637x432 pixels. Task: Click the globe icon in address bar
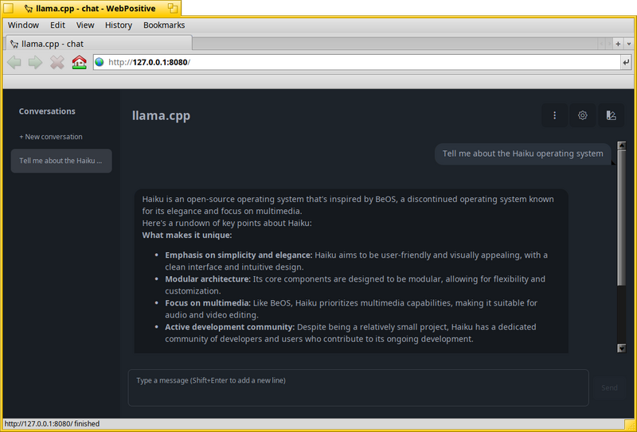(100, 62)
